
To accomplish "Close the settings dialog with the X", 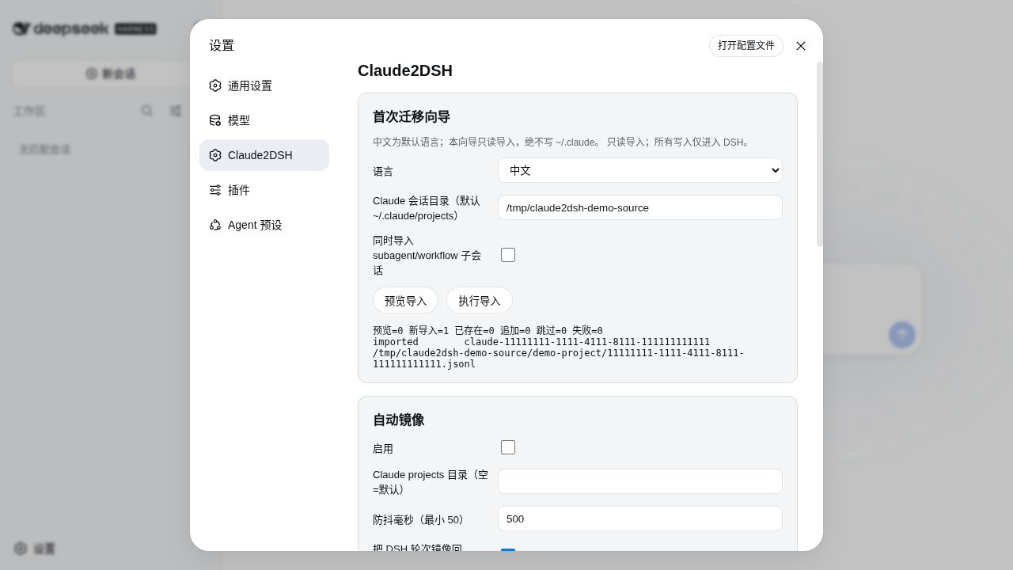I will tap(801, 46).
